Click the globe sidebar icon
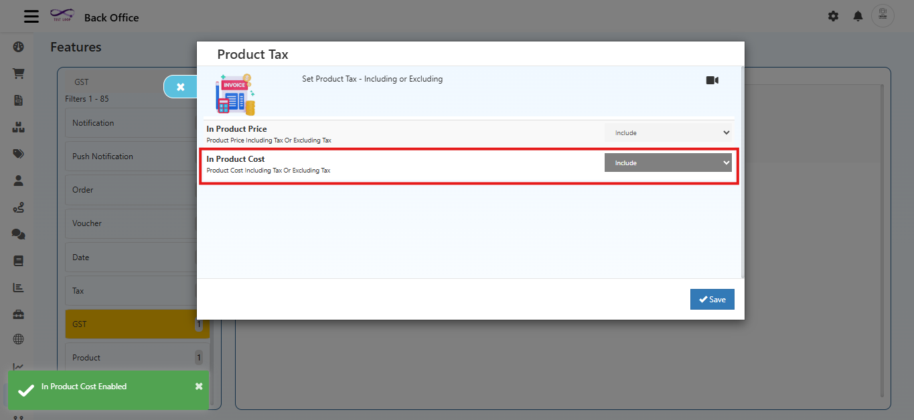This screenshot has width=914, height=420. (x=18, y=340)
